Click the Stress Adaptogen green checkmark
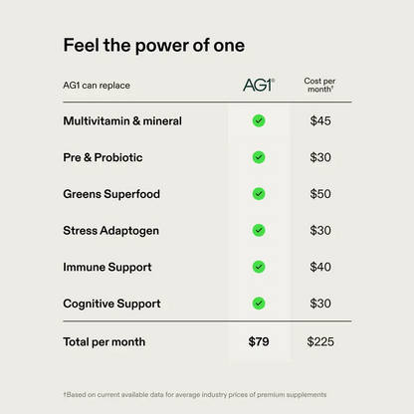The height and width of the screenshot is (414, 414). pos(259,230)
